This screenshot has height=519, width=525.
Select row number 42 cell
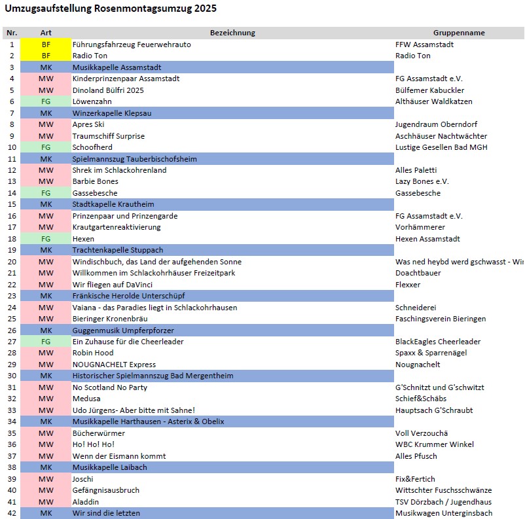(x=12, y=513)
